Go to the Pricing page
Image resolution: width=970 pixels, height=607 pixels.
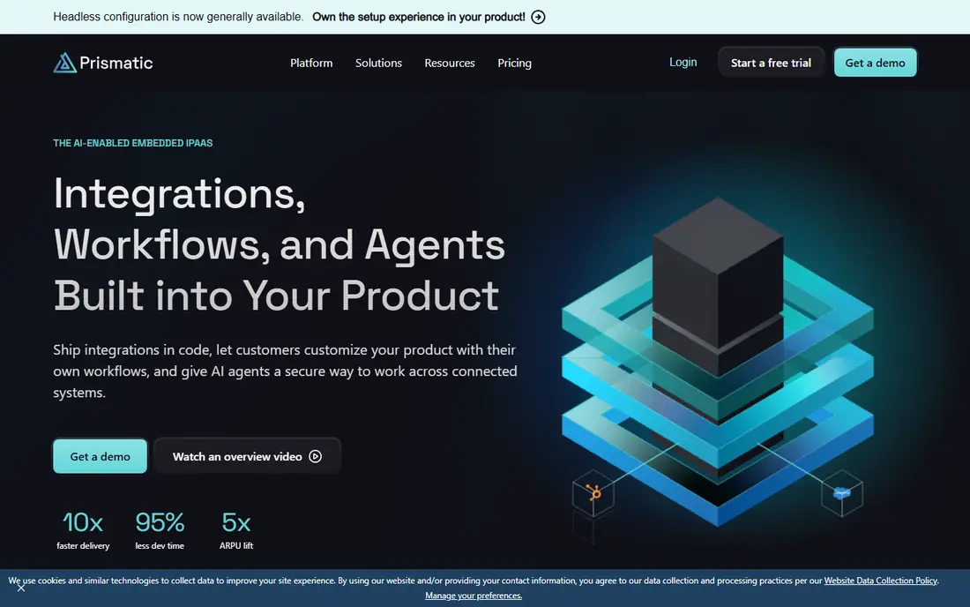click(x=515, y=64)
